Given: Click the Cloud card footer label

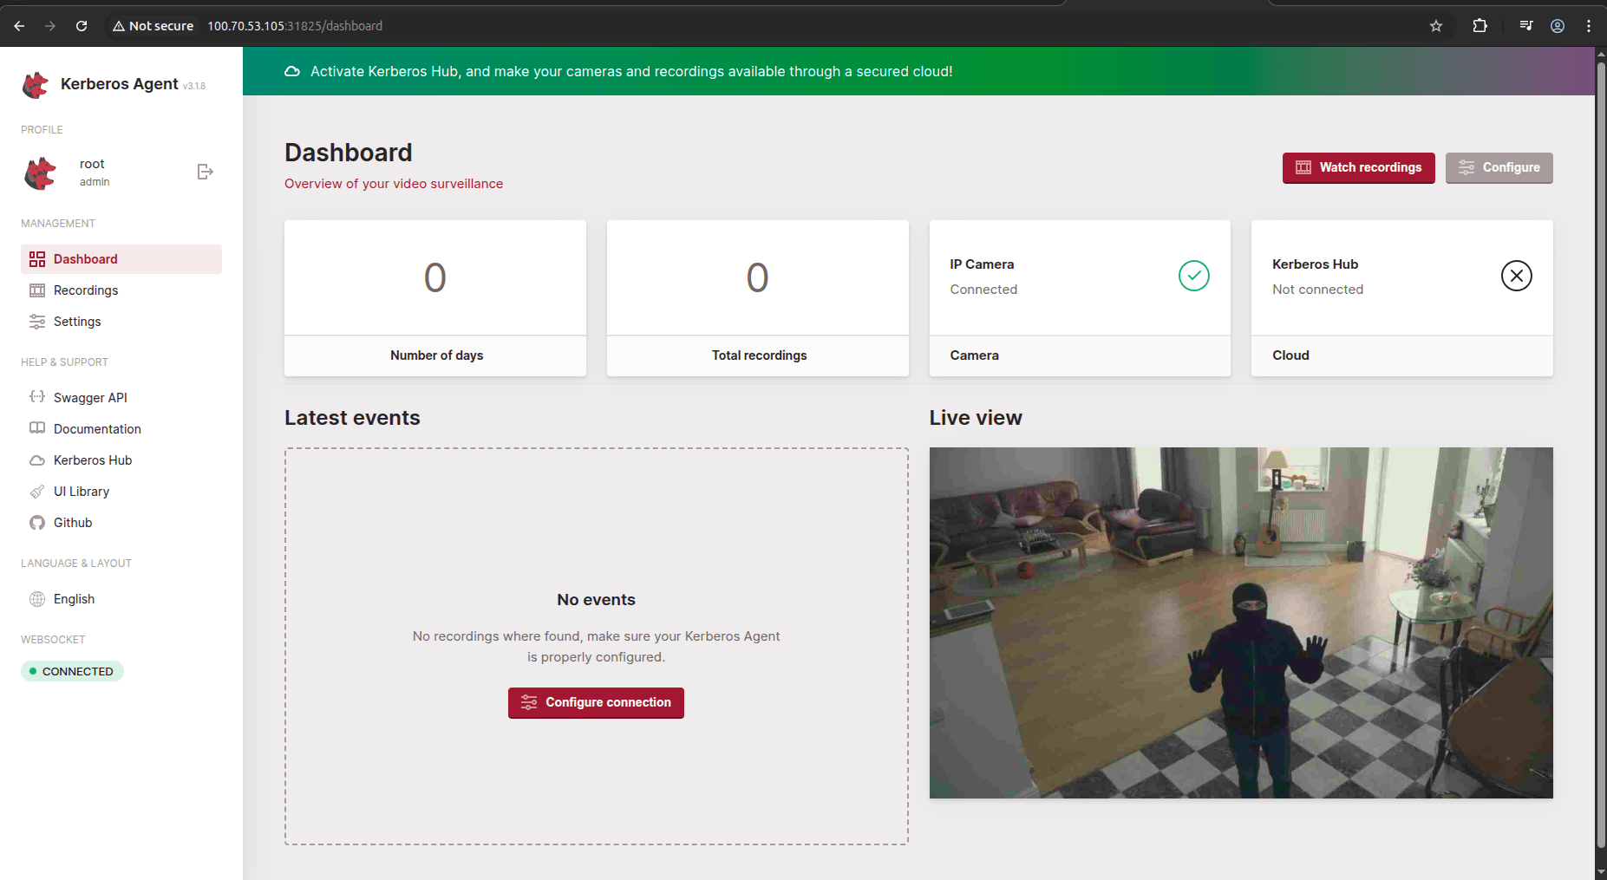Looking at the screenshot, I should click(1290, 355).
